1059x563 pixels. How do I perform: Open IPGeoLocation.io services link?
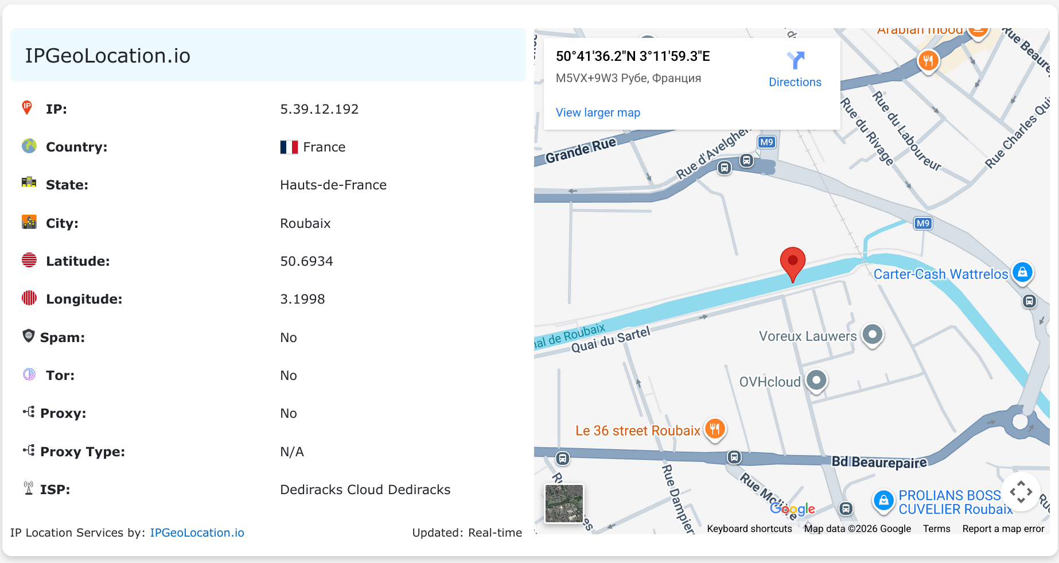(x=197, y=533)
